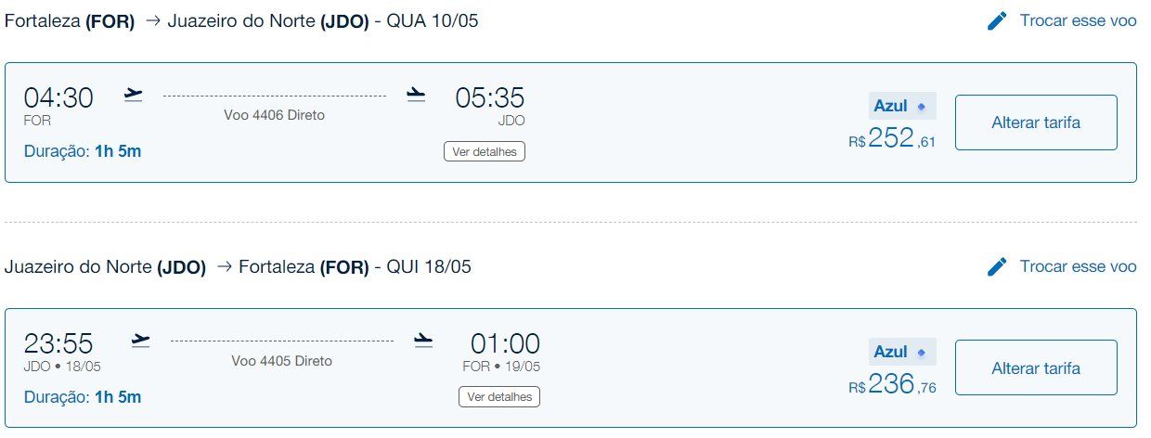The width and height of the screenshot is (1151, 438).
Task: Click the landing plane icon on flight 4405
Action: coord(424,340)
